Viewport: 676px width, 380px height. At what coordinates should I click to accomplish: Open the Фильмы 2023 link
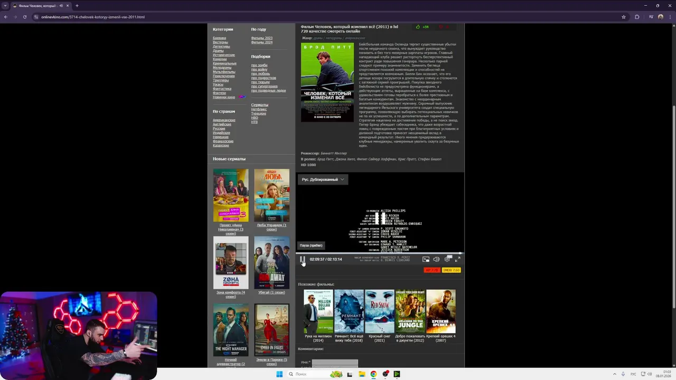(261, 38)
